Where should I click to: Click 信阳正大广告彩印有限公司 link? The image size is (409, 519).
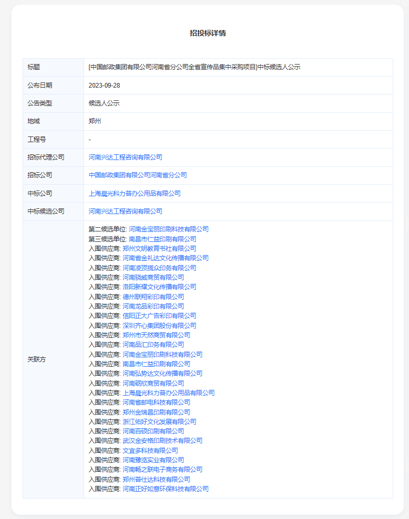pos(159,315)
